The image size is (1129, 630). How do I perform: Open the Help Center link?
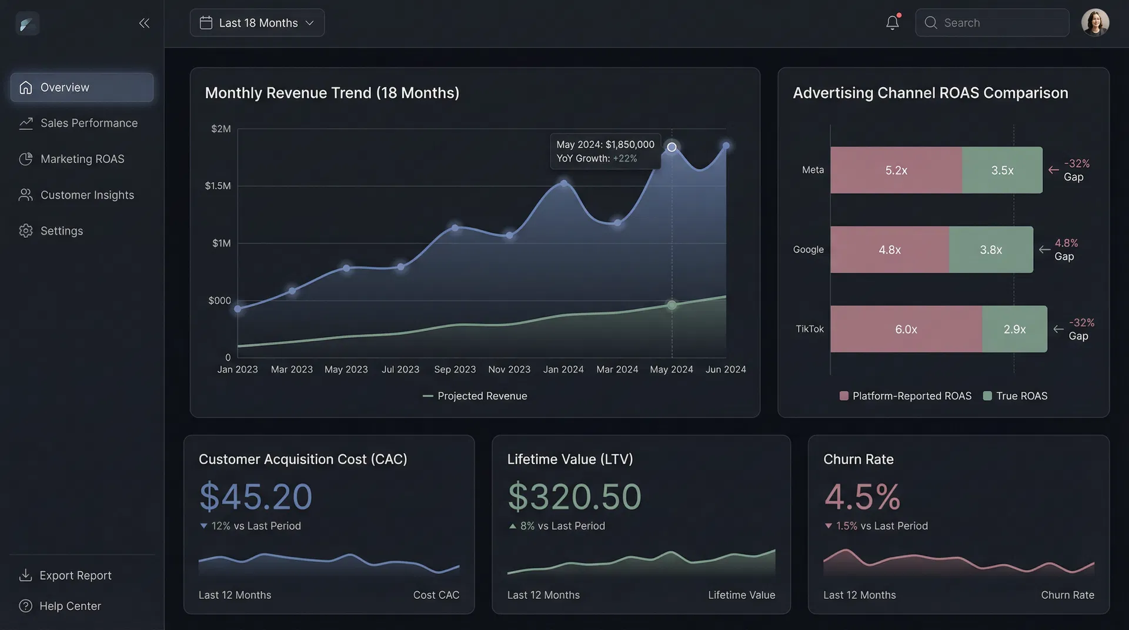[x=71, y=606]
